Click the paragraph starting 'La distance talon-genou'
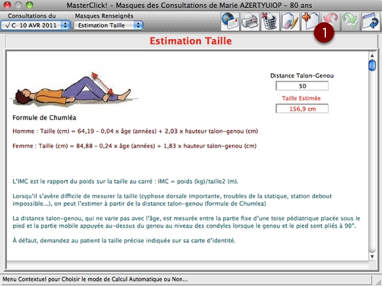Screen dimensions: 382x286 click(187, 222)
